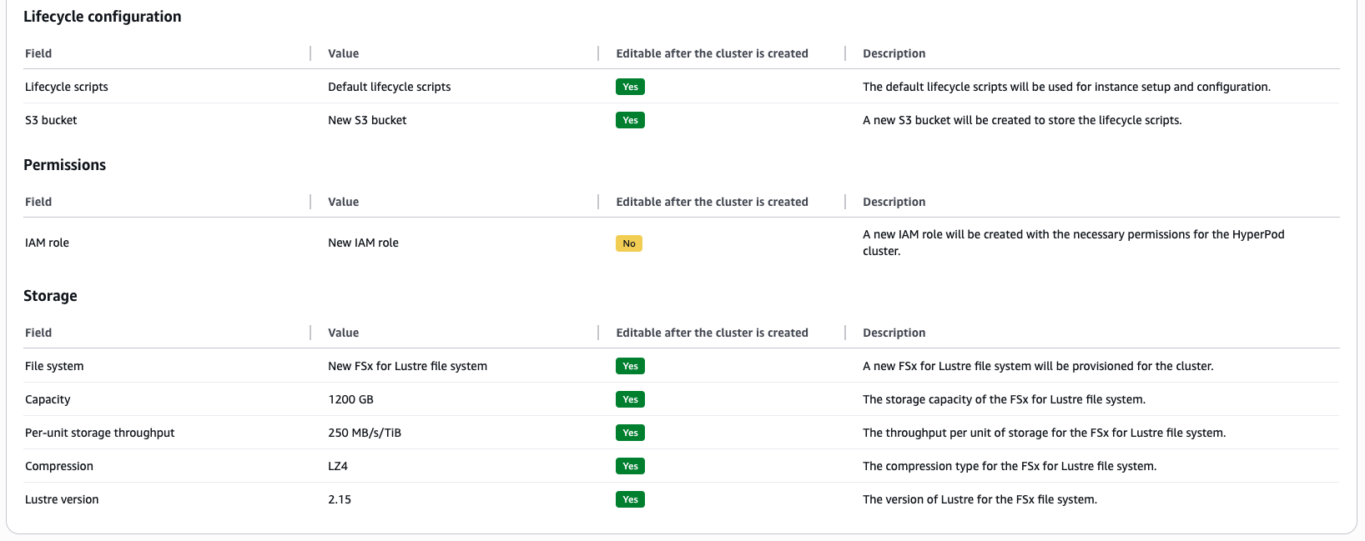
Task: Click Yes badge for Per-unit storage throughput
Action: pyautogui.click(x=630, y=433)
